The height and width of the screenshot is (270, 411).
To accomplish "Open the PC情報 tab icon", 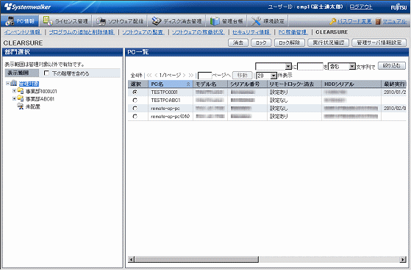I will pyautogui.click(x=10, y=21).
